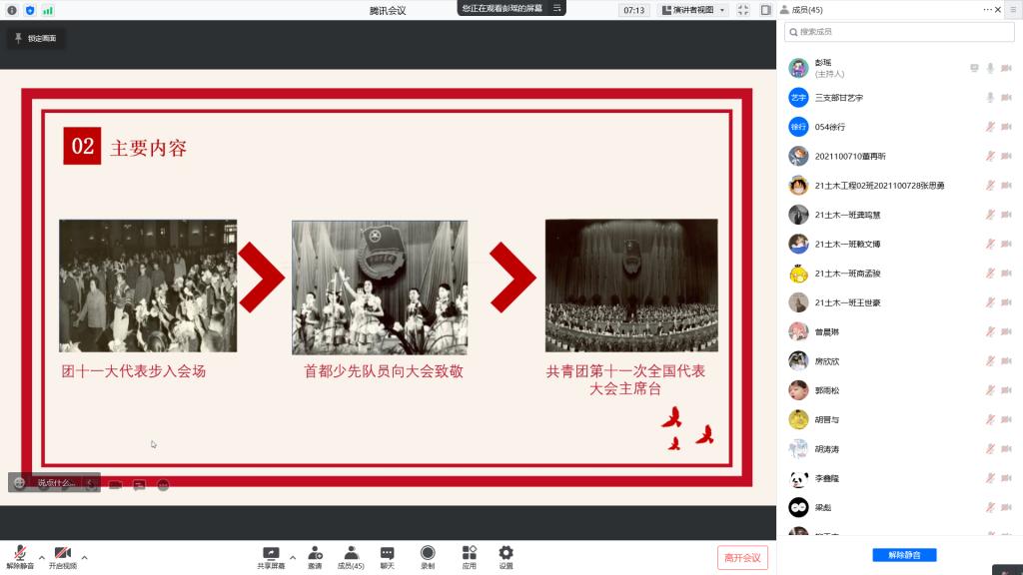The width and height of the screenshot is (1023, 575).
Task: Toggle the 成员(45) members panel in toolbar
Action: tap(351, 554)
